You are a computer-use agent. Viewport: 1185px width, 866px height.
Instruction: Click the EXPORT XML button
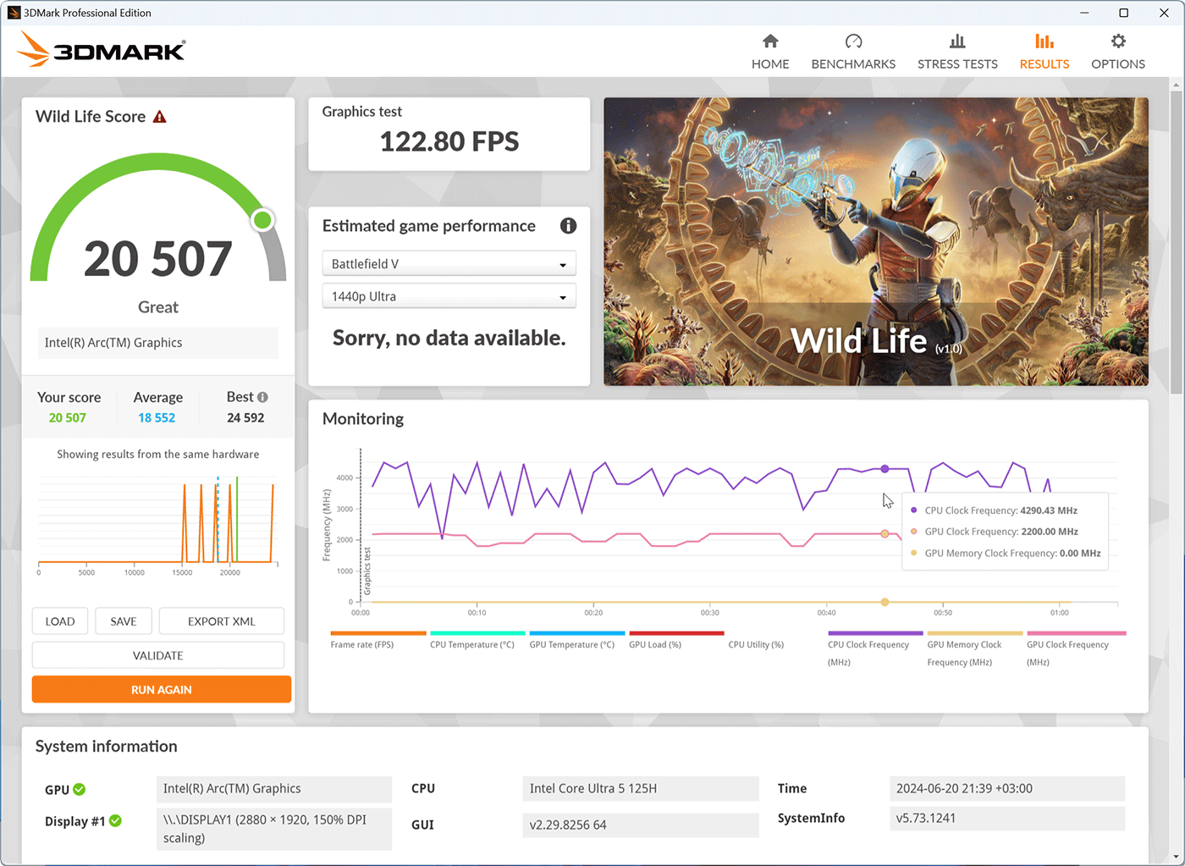pos(222,621)
